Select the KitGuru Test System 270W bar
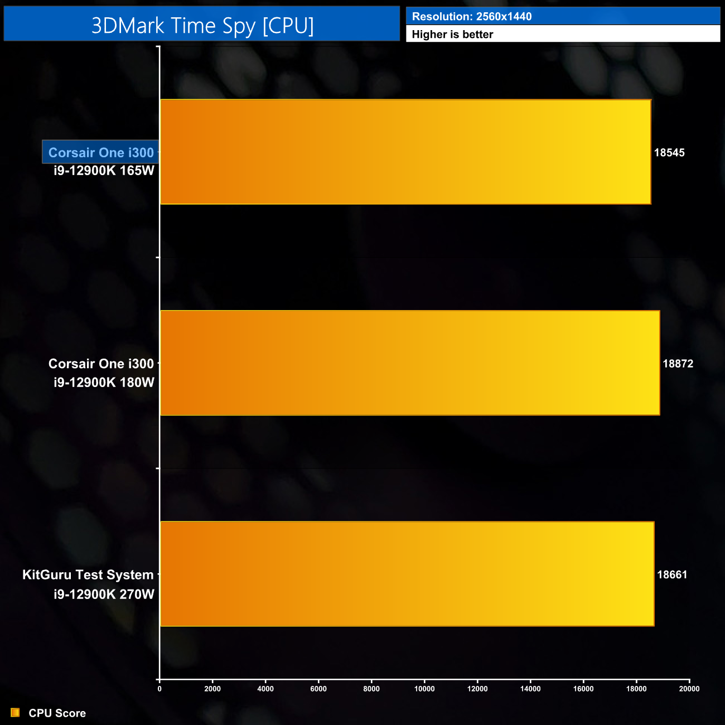The height and width of the screenshot is (725, 725). click(407, 574)
